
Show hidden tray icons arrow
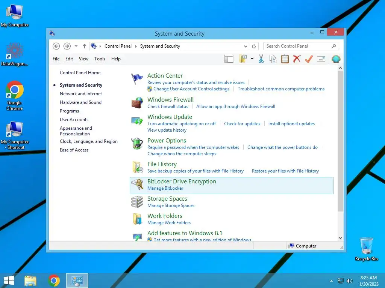332,281
